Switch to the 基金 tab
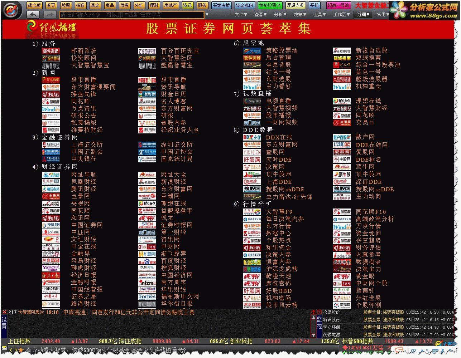461x358 pixels. coord(95,5)
